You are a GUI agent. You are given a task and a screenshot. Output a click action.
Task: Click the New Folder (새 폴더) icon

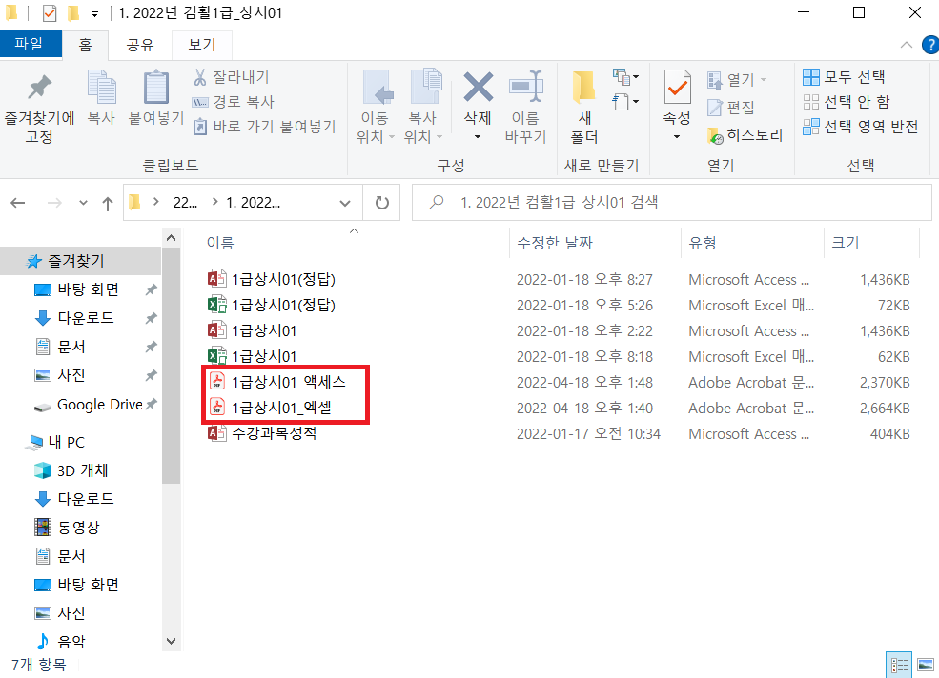pyautogui.click(x=584, y=90)
